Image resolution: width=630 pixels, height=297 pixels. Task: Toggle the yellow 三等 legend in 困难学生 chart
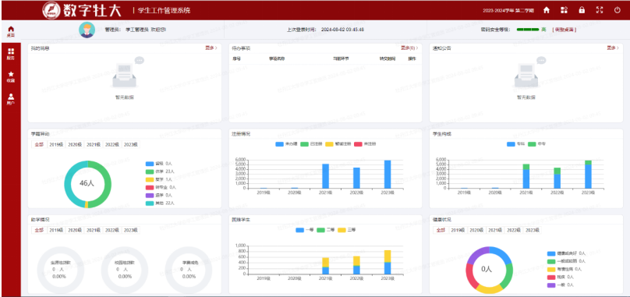pyautogui.click(x=347, y=230)
